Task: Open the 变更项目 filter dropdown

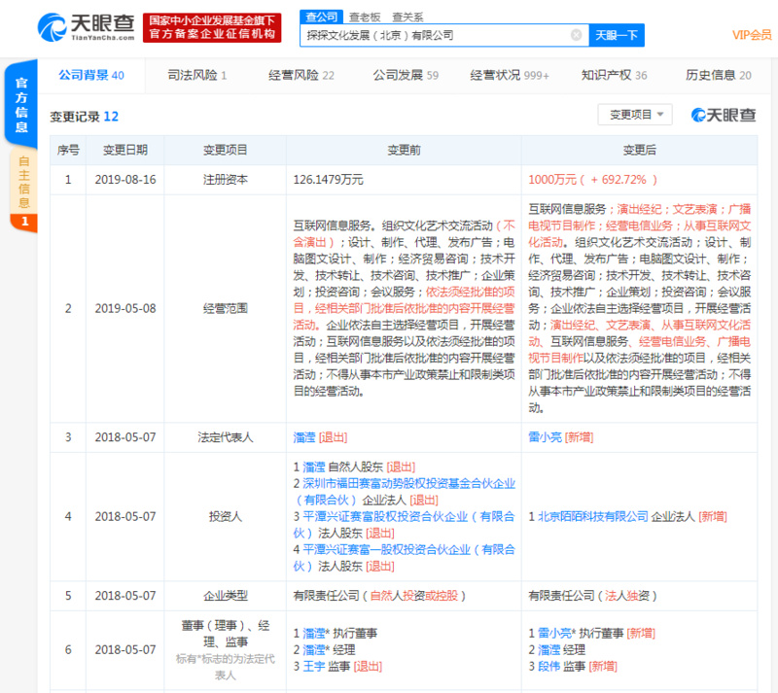Action: pos(636,115)
